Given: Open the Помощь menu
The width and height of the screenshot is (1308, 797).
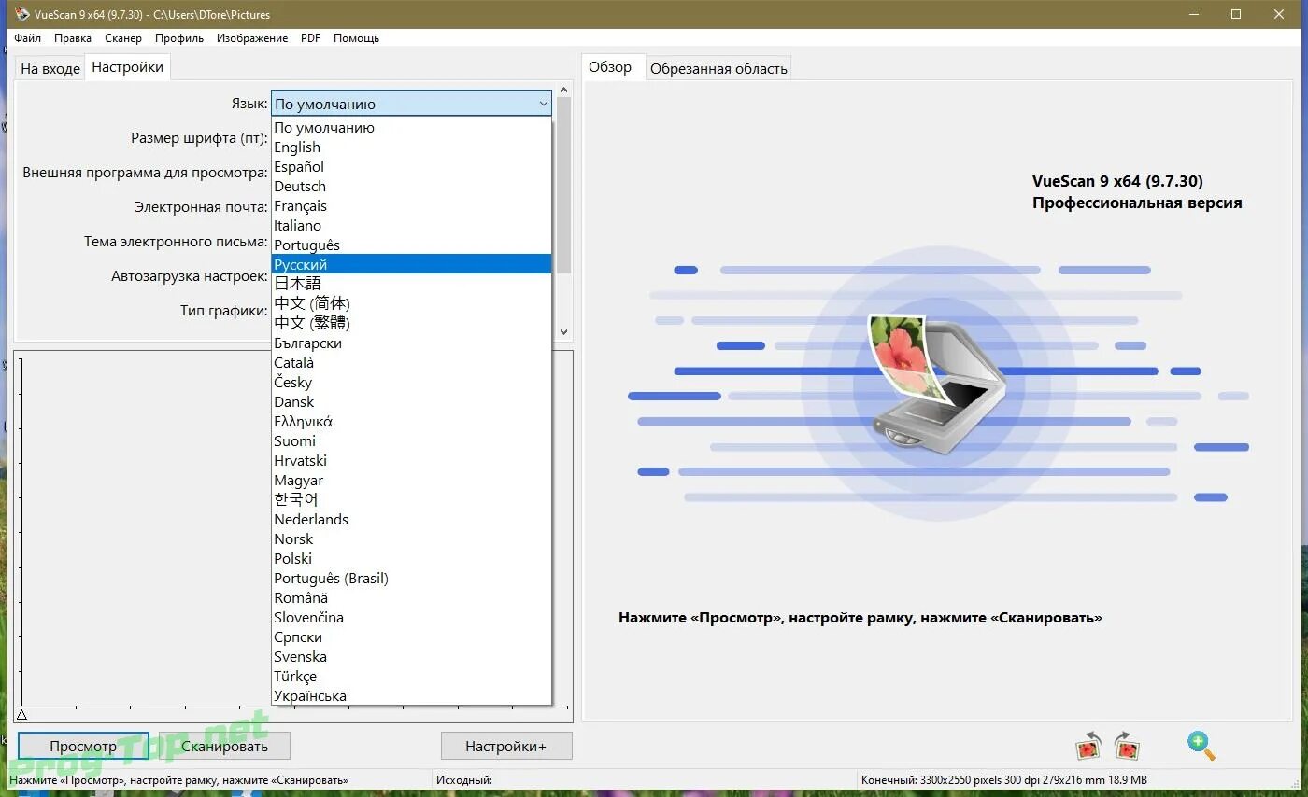Looking at the screenshot, I should 356,38.
